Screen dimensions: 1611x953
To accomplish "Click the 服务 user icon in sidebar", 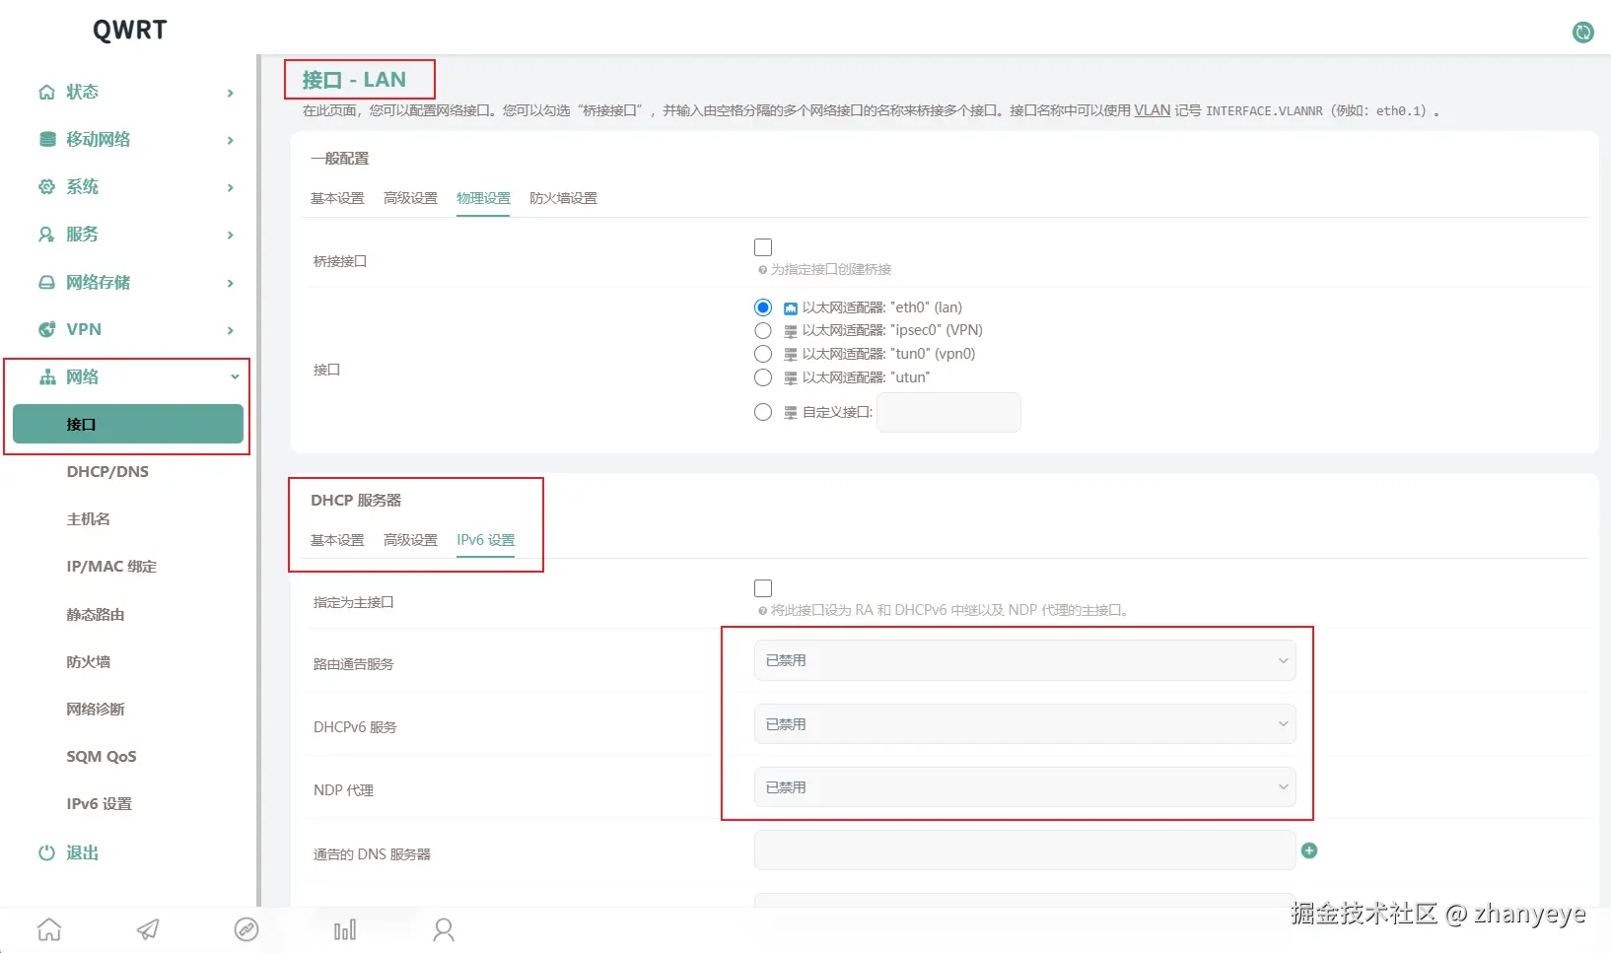I will click(x=46, y=234).
